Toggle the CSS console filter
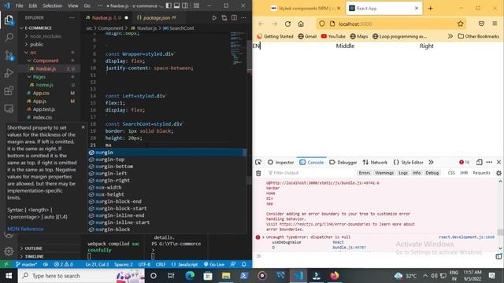 click(451, 173)
